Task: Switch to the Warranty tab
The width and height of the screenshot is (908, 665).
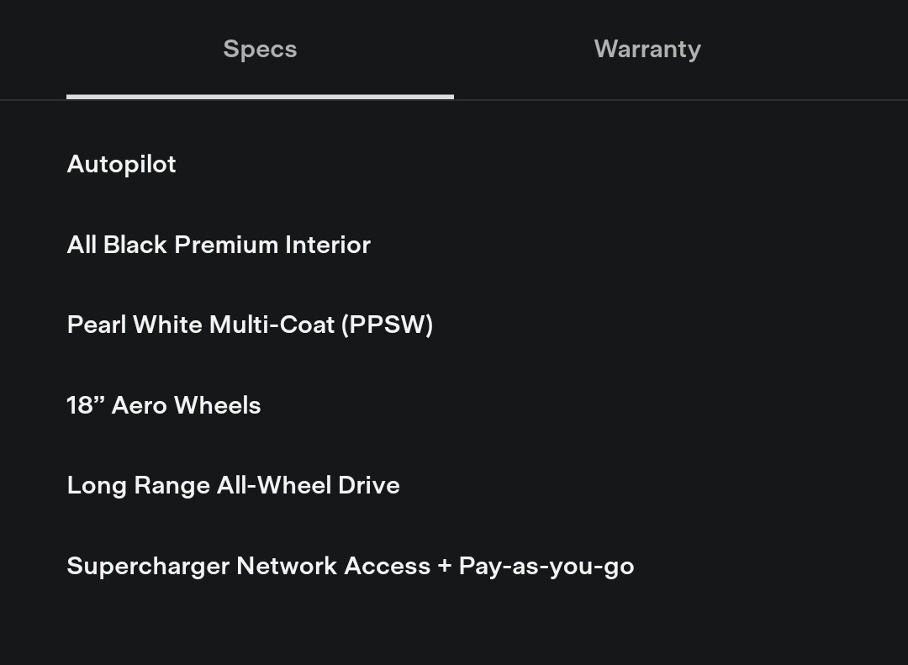Action: click(647, 49)
